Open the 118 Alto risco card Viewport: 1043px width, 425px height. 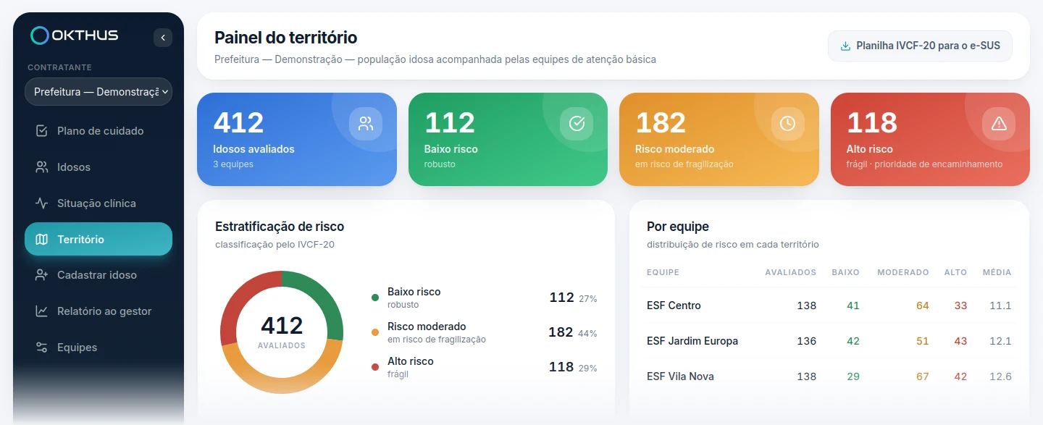[x=930, y=139]
